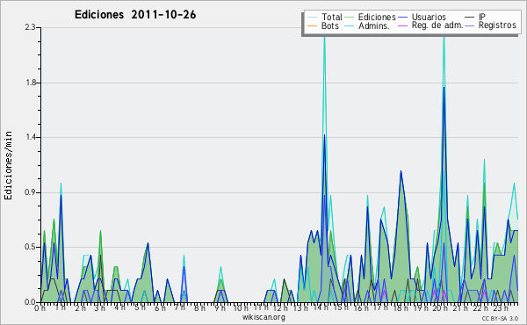Click the '15 h' x-axis label
Screen dimensions: 527x325
[x=341, y=307]
